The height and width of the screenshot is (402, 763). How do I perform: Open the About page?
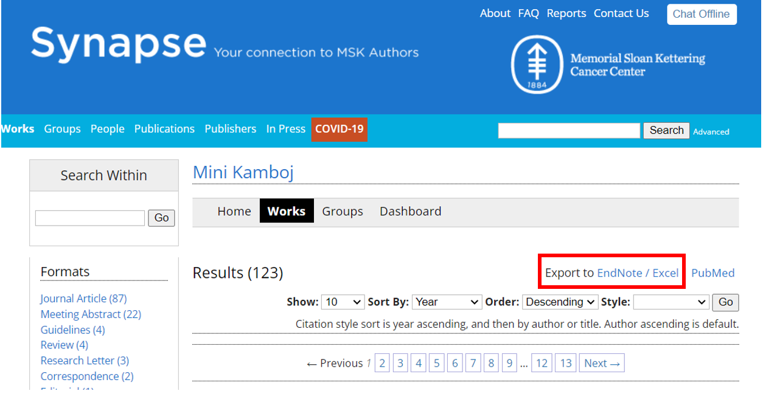[495, 13]
